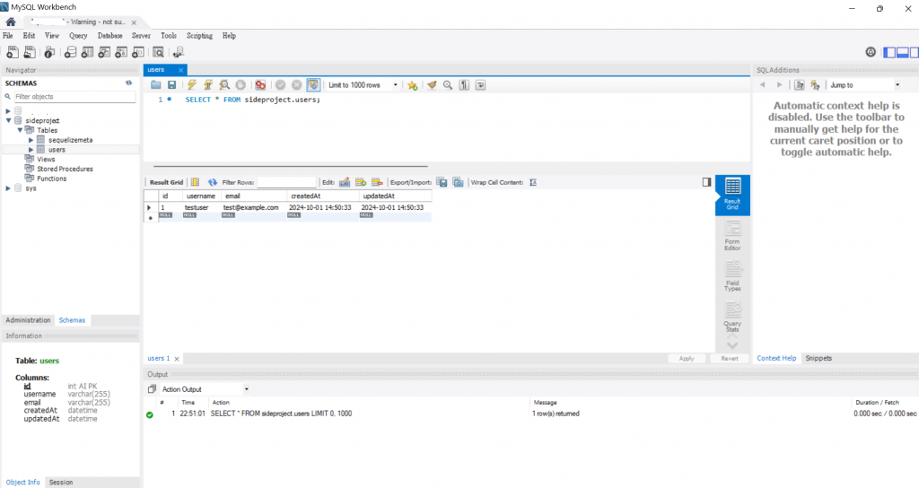Screen dimensions: 919x488
Task: Toggle word wrapping in editor
Action: 481,85
